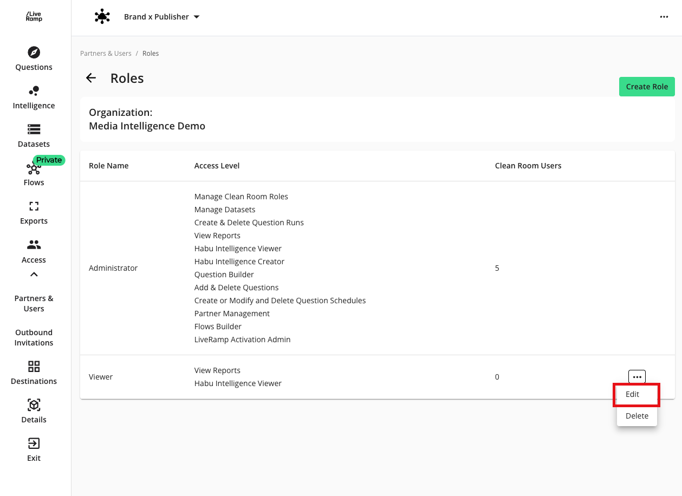682x496 pixels.
Task: Open the Flows section icon
Action: point(34,169)
